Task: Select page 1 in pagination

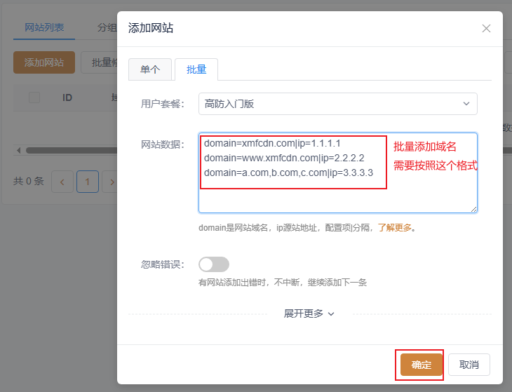Action: pos(88,182)
